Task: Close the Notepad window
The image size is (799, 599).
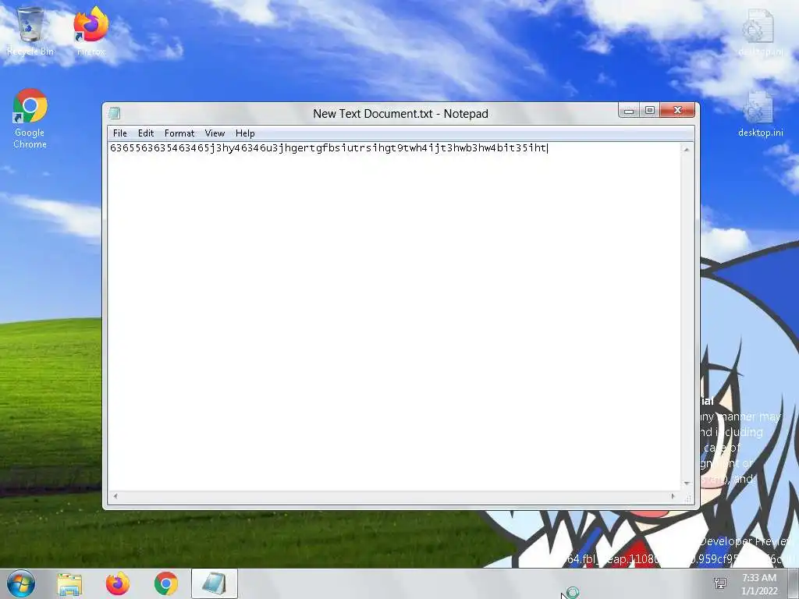Action: (677, 110)
